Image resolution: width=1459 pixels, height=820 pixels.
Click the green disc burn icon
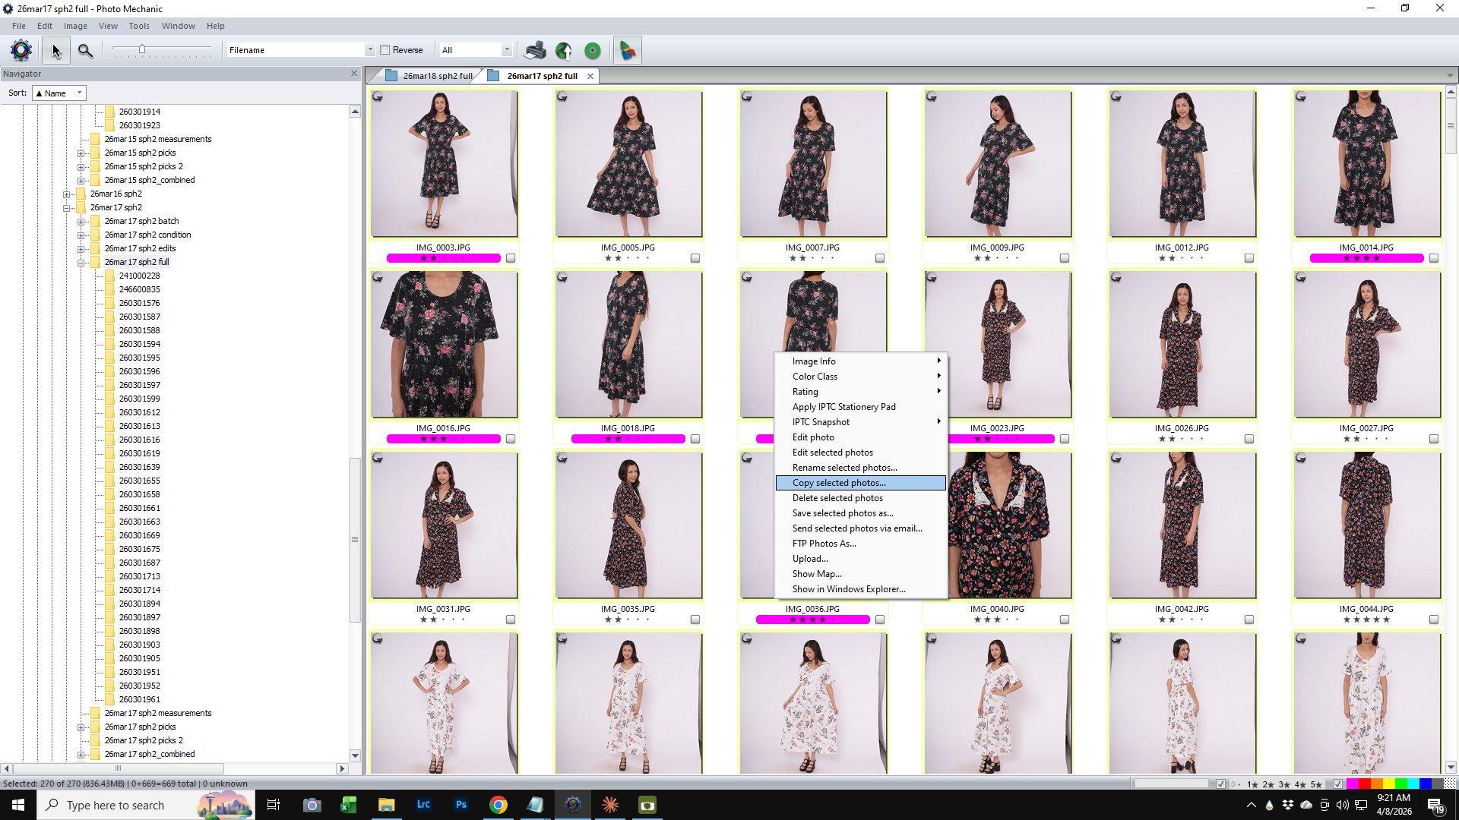pyautogui.click(x=593, y=50)
